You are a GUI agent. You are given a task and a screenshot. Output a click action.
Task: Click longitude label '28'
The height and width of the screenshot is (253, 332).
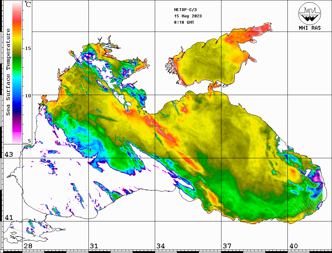tap(28, 246)
